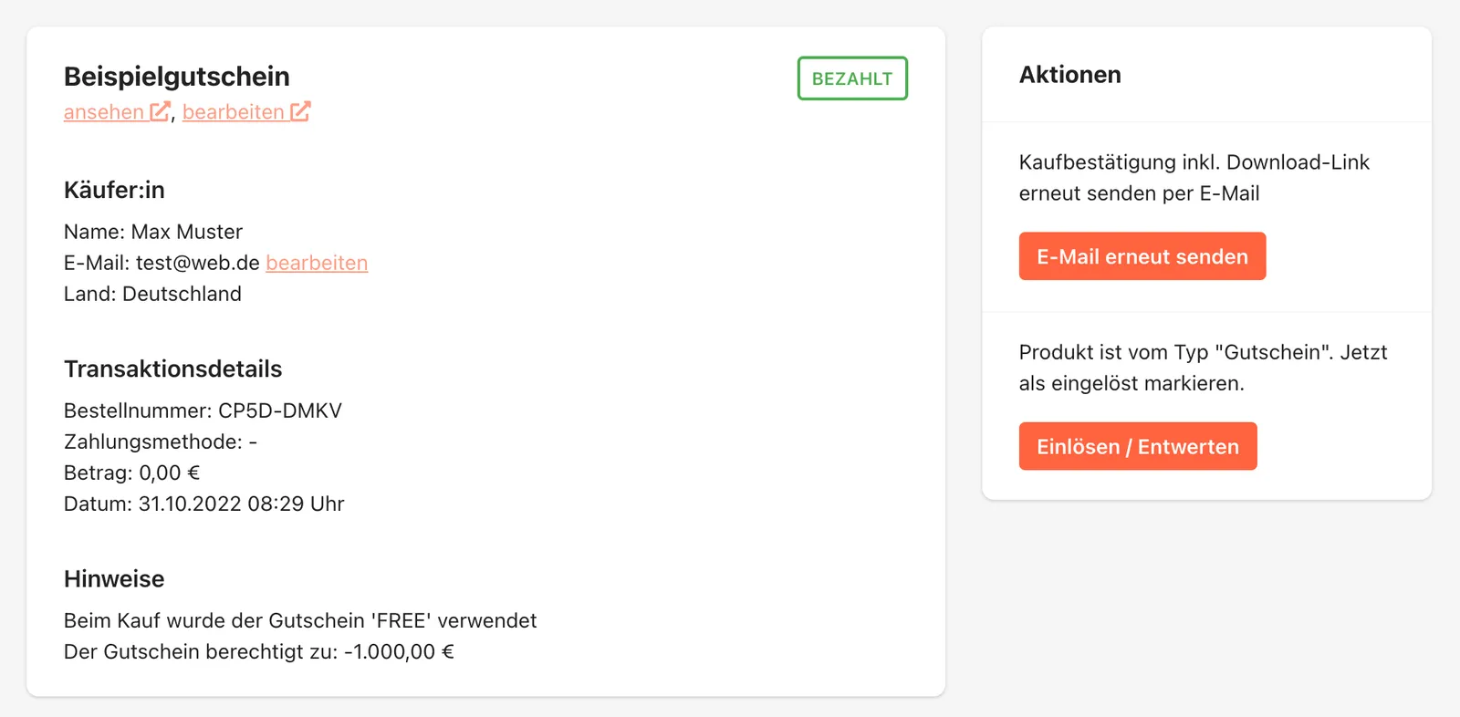1460x717 pixels.
Task: Click external-link icon next to product bearbeiten
Action: [x=300, y=111]
